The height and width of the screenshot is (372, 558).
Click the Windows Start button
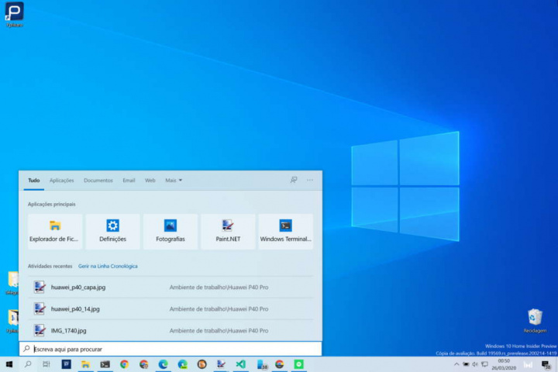point(9,364)
